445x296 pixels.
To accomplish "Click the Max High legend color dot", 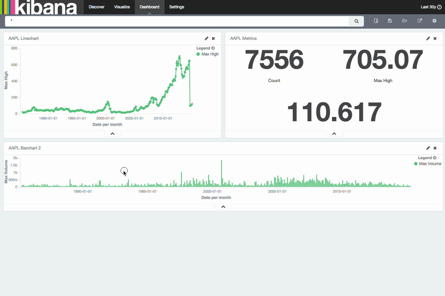I will 198,54.
